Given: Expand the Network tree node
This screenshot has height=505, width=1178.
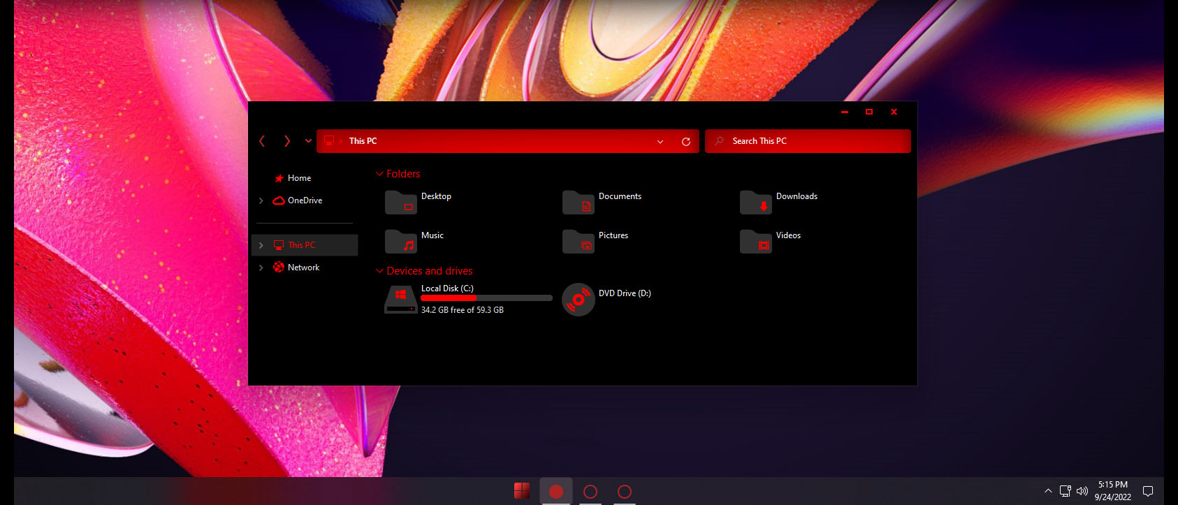Looking at the screenshot, I should (261, 268).
